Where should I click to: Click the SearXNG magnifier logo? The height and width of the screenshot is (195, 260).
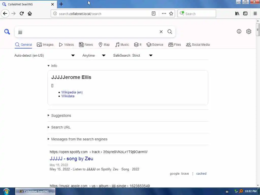[x=7, y=32]
